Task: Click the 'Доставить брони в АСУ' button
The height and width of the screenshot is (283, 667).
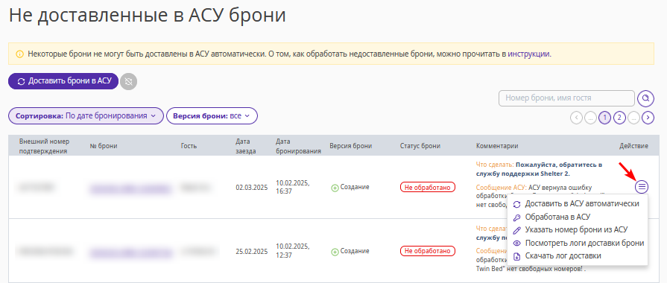Action: tap(63, 81)
